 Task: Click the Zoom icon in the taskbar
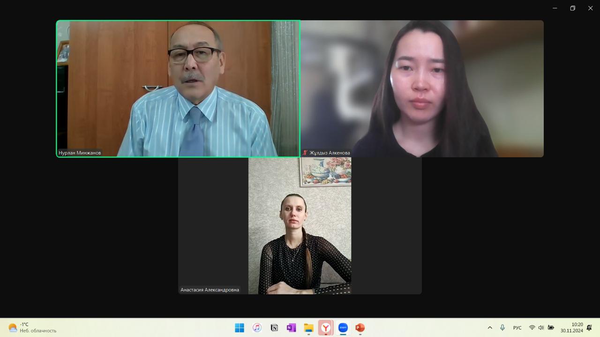(x=343, y=328)
